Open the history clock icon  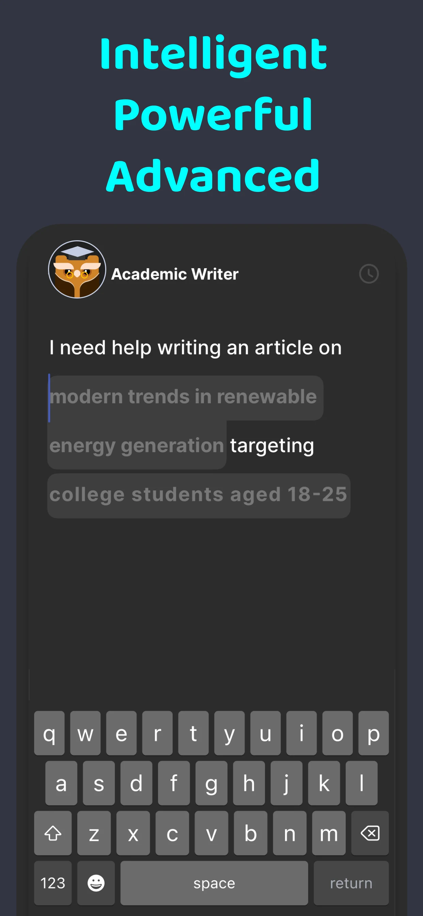(369, 273)
